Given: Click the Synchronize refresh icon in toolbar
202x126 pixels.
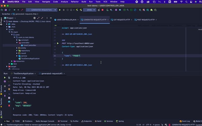Looking at the screenshot, I should (x=9, y=10).
